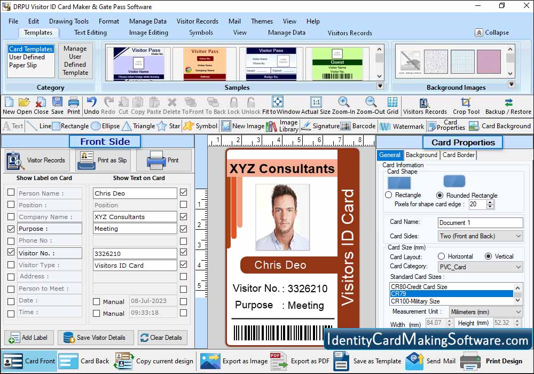Click the Save Visitor Details button
This screenshot has width=534, height=374.
[96, 338]
